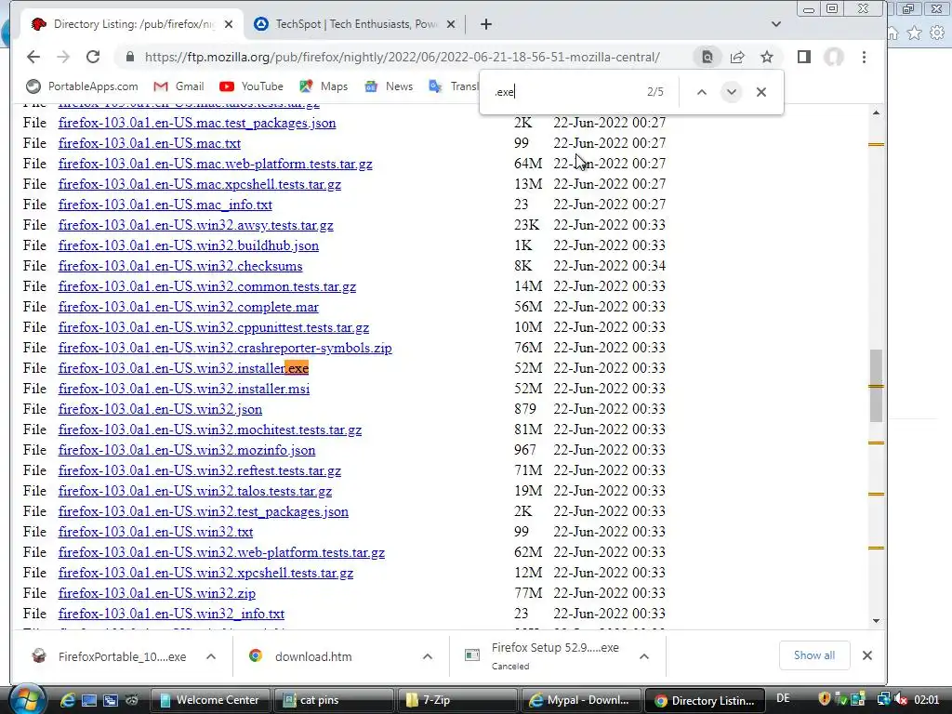Switch to Mypal taskbar window

(581, 700)
